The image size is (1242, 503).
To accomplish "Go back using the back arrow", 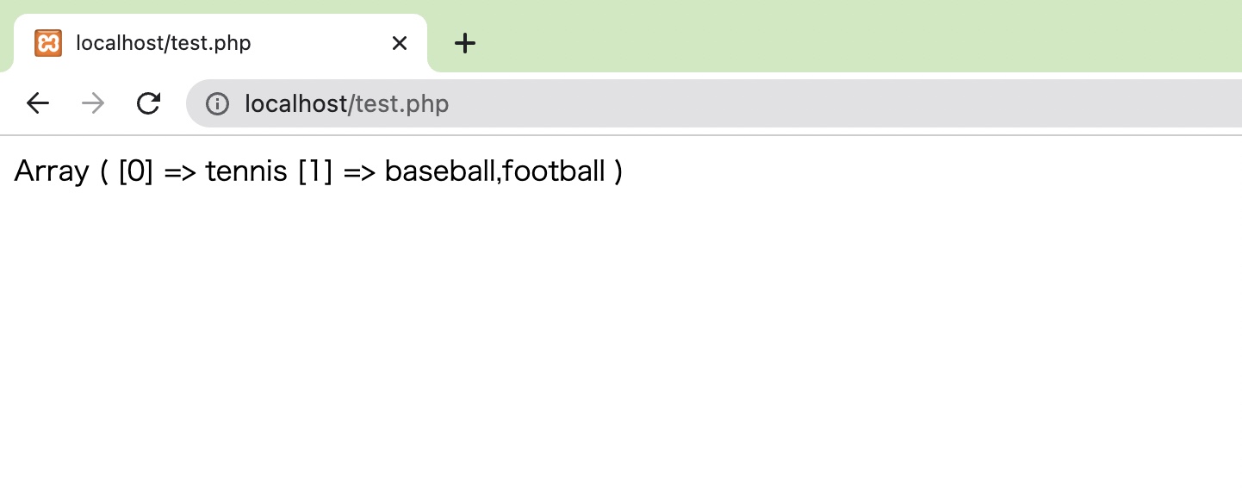I will click(x=38, y=103).
